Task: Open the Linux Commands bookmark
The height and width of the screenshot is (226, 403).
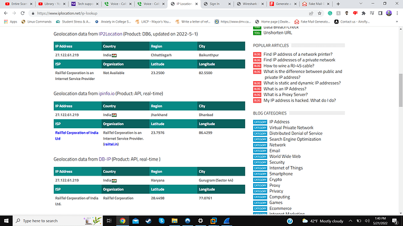Action: click(37, 22)
